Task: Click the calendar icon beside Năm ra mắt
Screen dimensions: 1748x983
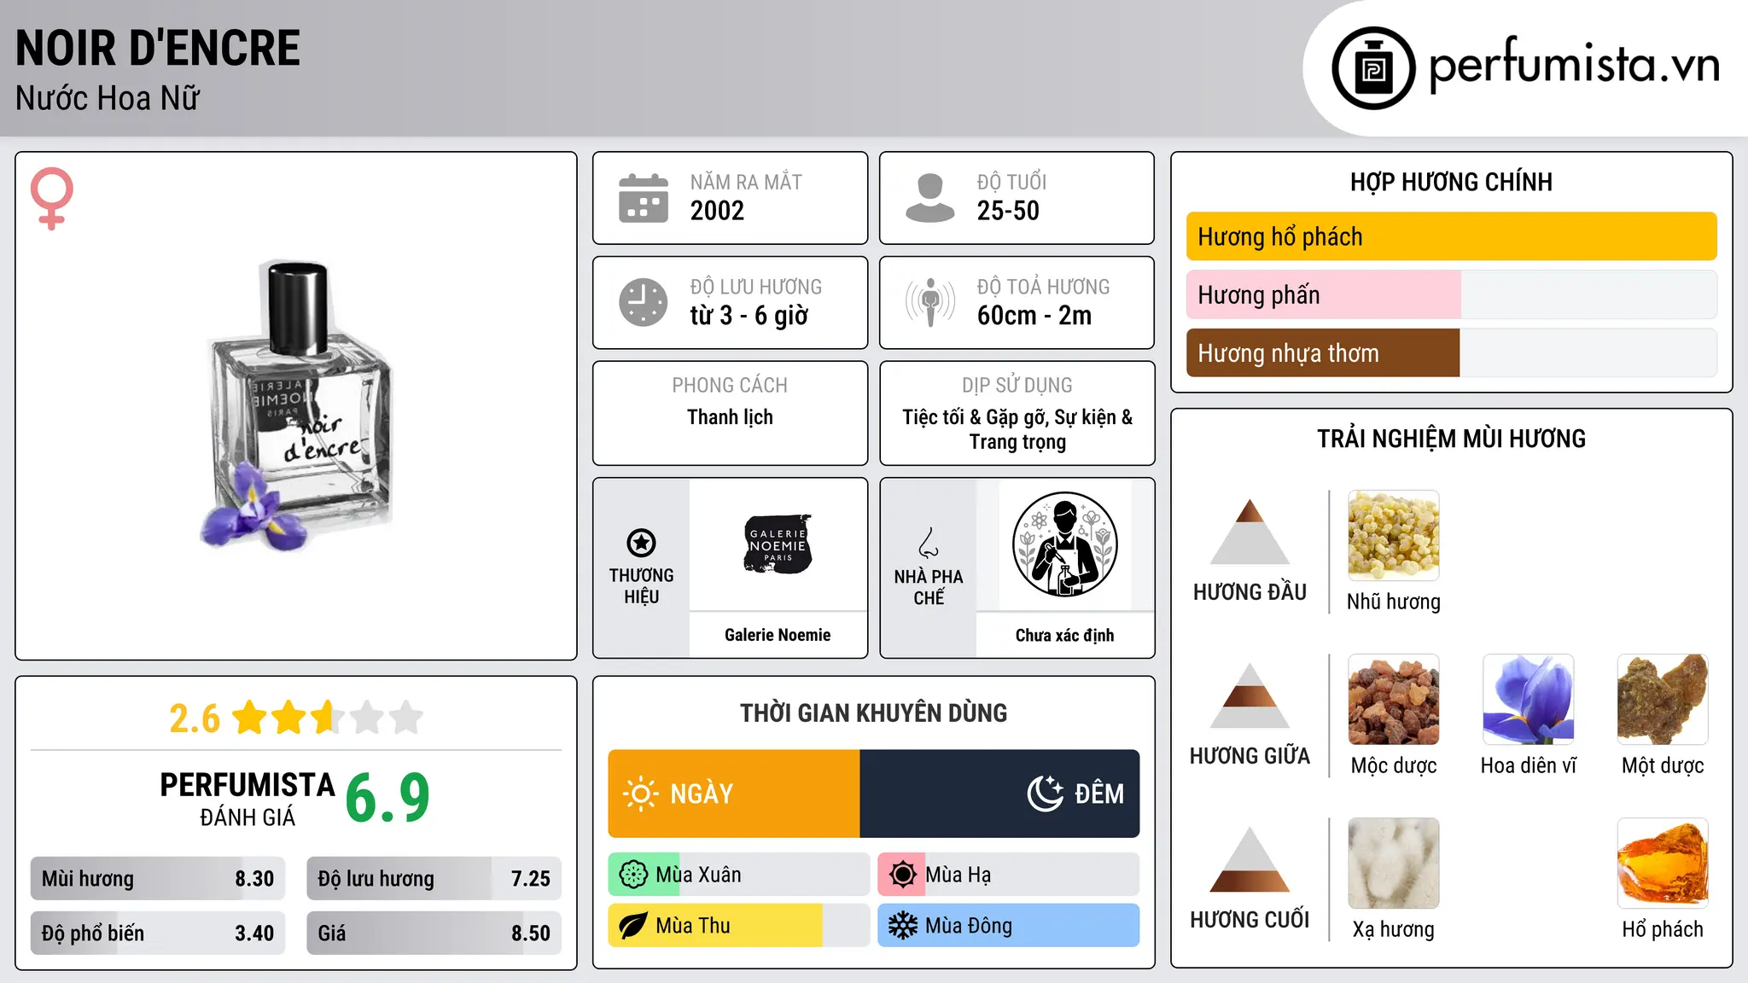Action: click(x=644, y=198)
